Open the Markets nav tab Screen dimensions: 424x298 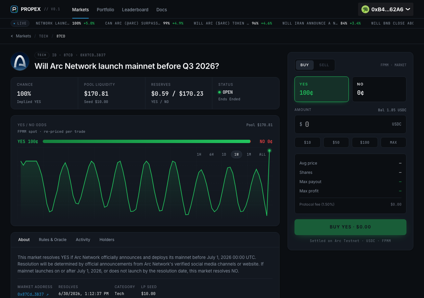tap(80, 10)
